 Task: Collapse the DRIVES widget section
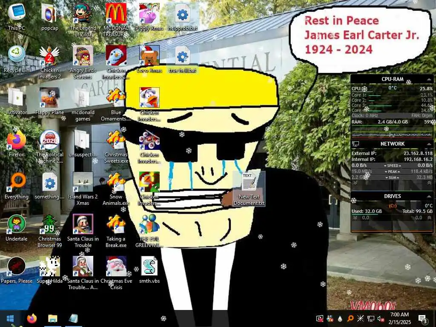(429, 196)
